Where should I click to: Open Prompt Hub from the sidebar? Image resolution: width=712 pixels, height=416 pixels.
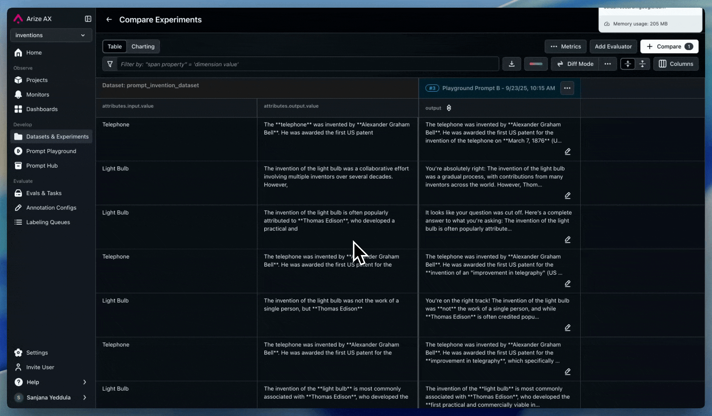41,166
